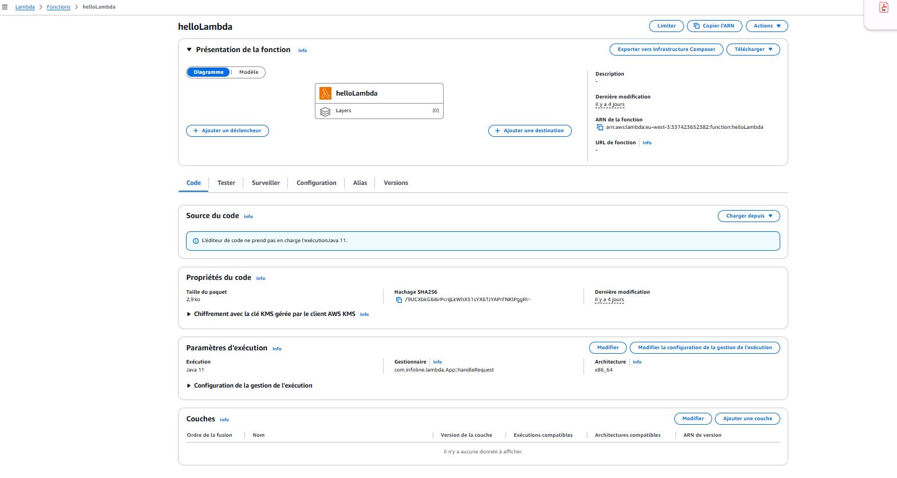Switch to Diagramme view
The width and height of the screenshot is (897, 478).
pos(208,73)
